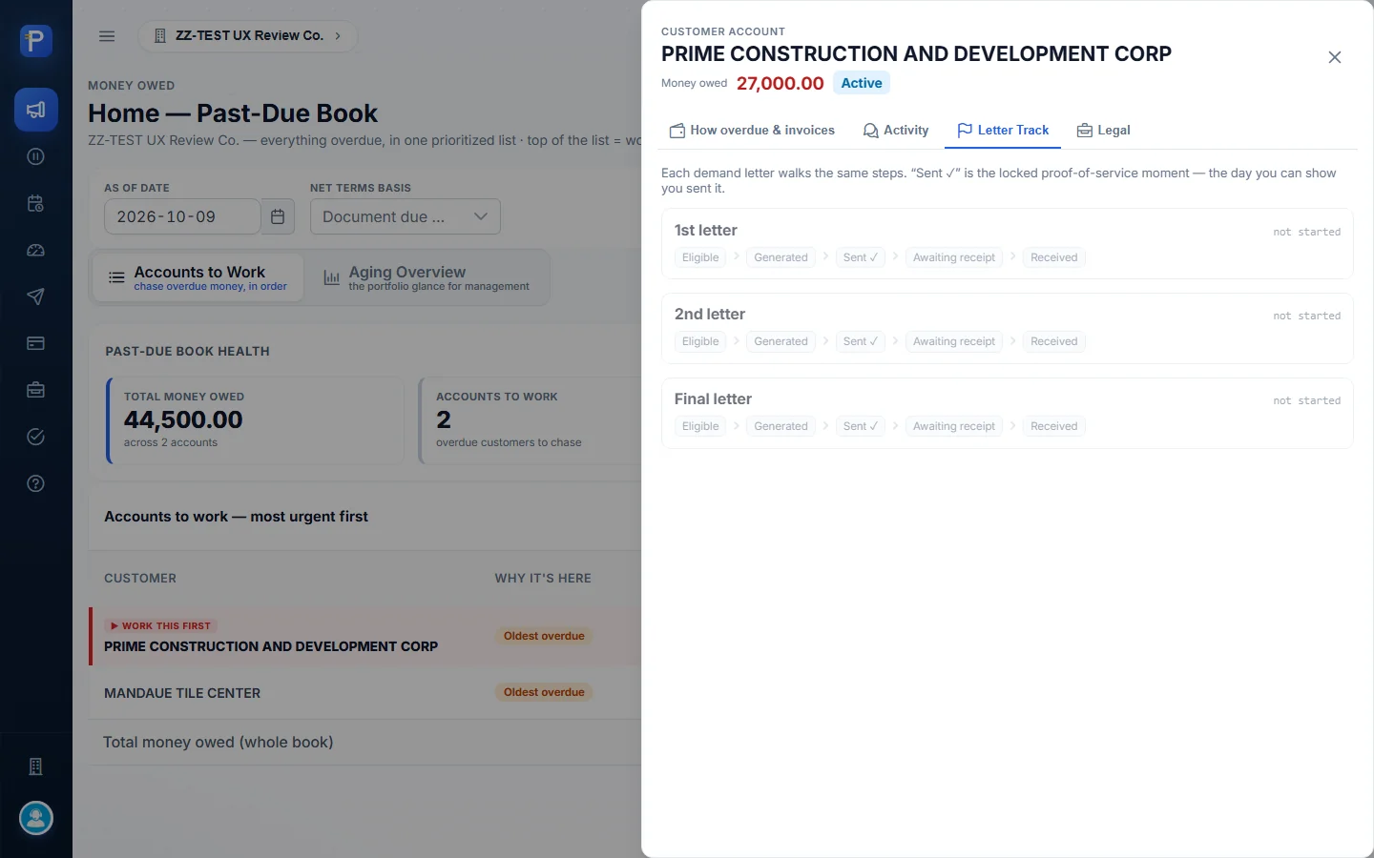Click Oldest overdue badge for MANDAUE TILE CENTER
Image resolution: width=1374 pixels, height=858 pixels.
tap(544, 692)
